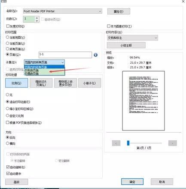Select None (无) scaling radio button

7,95
